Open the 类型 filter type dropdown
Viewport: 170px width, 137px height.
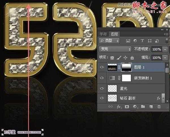point(109,41)
